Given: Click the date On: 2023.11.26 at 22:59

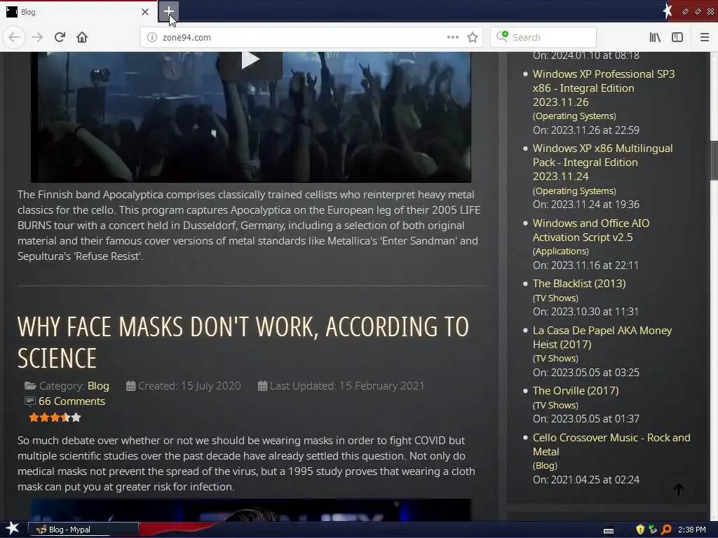Looking at the screenshot, I should tap(585, 130).
